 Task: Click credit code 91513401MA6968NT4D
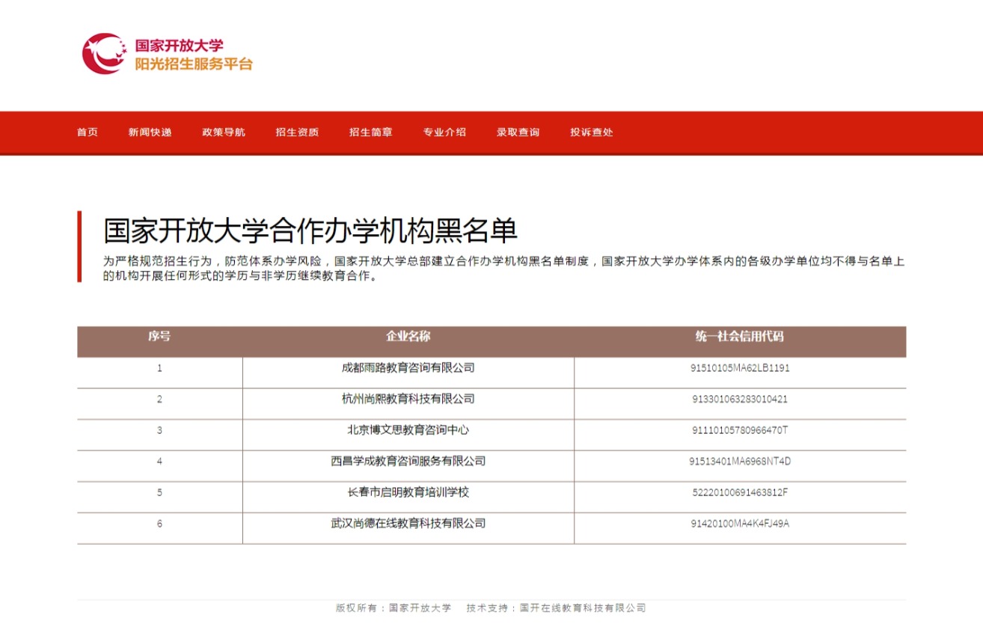point(740,461)
